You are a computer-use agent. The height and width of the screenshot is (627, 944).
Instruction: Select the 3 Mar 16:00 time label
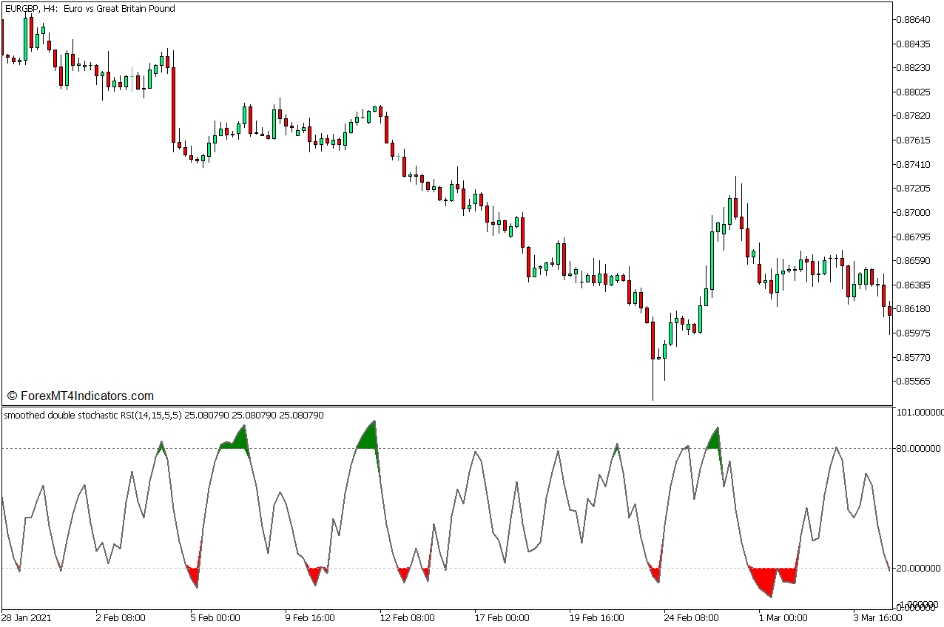(x=876, y=617)
